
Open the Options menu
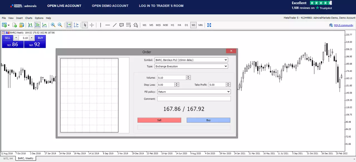[39, 18]
